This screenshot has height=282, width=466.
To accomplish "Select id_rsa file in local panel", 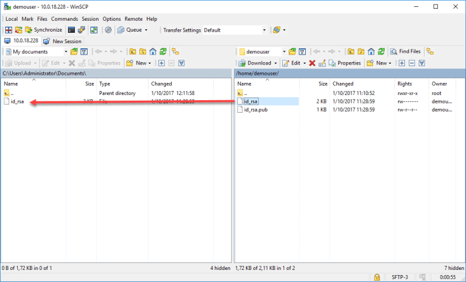I will 17,101.
